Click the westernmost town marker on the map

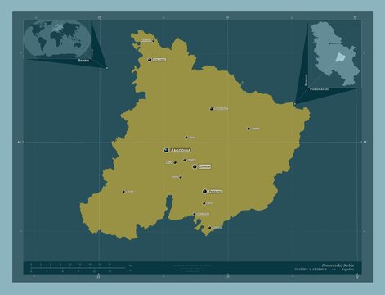123,192
